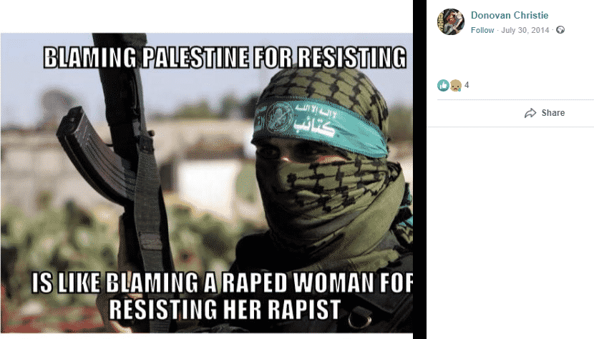The width and height of the screenshot is (594, 339).
Task: Click the Like thumbs-up reaction icon
Action: [443, 85]
